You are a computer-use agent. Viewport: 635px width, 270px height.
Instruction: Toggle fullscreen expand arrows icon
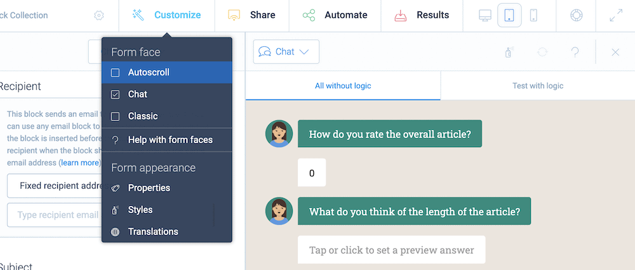tap(616, 15)
